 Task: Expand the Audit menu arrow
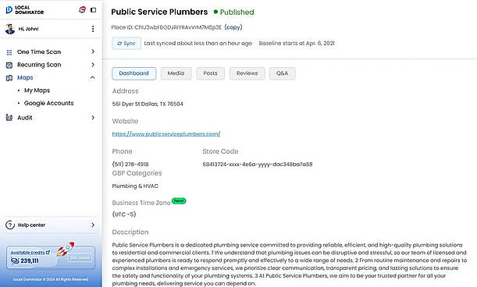point(93,117)
